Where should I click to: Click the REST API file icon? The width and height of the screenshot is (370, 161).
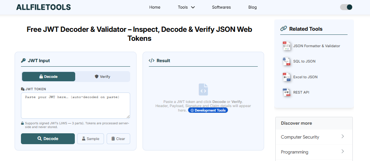[x=287, y=92]
